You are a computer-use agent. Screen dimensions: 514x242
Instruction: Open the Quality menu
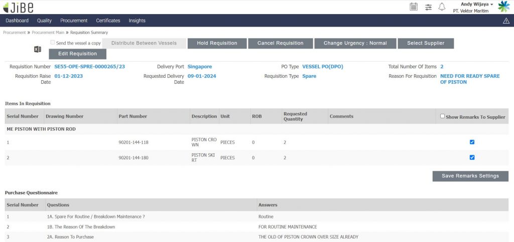click(x=44, y=21)
